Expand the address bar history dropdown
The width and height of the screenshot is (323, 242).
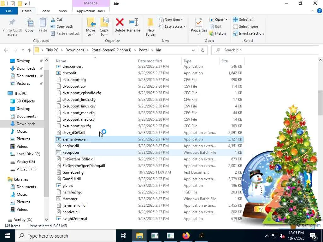click(x=193, y=50)
